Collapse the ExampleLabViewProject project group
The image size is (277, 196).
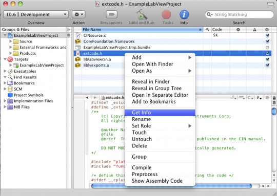click(5, 35)
